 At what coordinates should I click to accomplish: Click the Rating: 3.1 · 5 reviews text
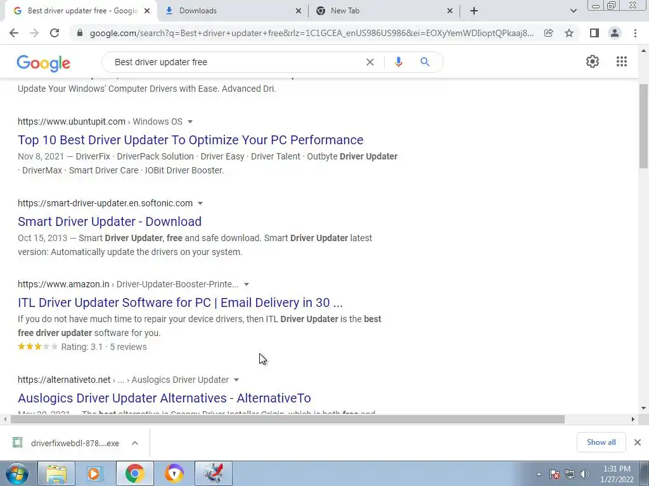coord(104,347)
